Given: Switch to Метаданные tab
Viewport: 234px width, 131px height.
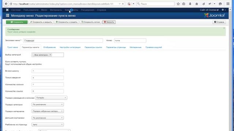Looking at the screenshot, I should click(x=136, y=47).
